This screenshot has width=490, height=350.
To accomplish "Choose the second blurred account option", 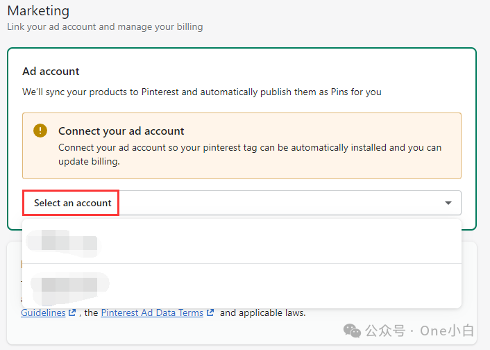I will [66, 284].
